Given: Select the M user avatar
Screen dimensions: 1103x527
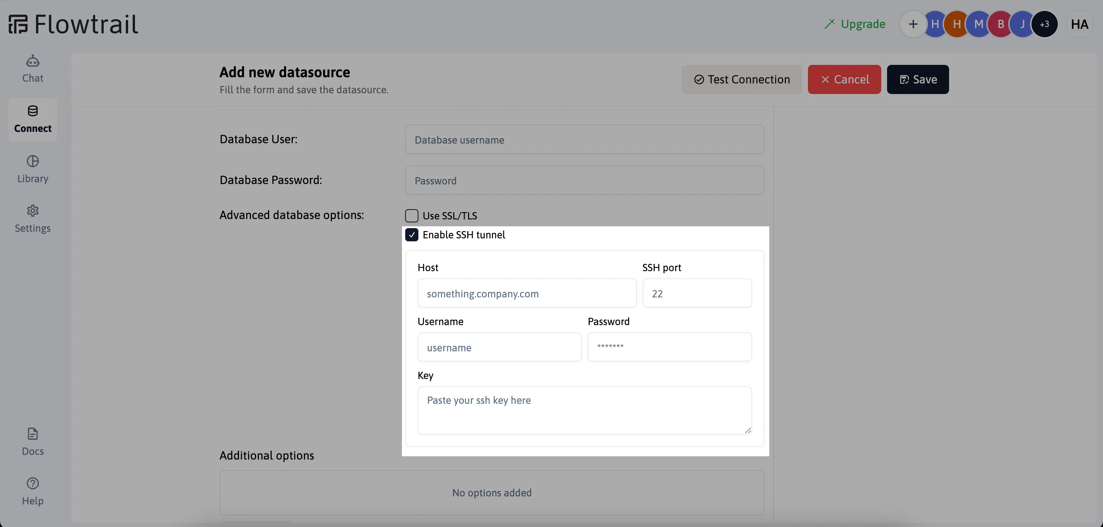Looking at the screenshot, I should pos(978,24).
